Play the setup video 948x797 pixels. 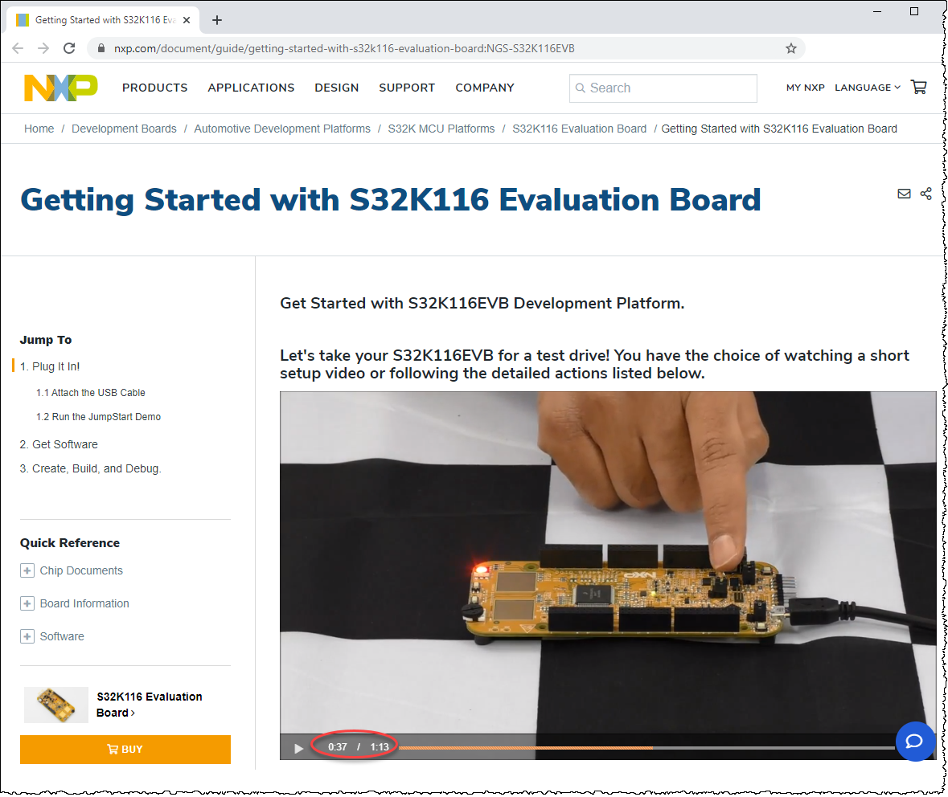coord(298,748)
